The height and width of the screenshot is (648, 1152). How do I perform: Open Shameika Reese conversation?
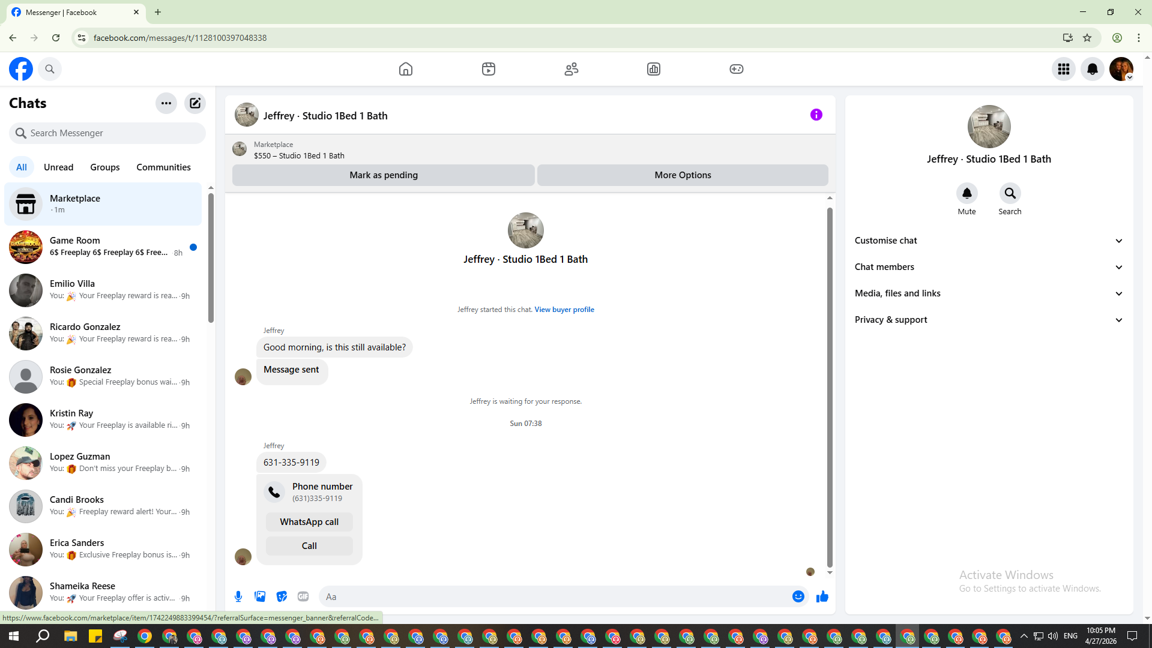103,592
